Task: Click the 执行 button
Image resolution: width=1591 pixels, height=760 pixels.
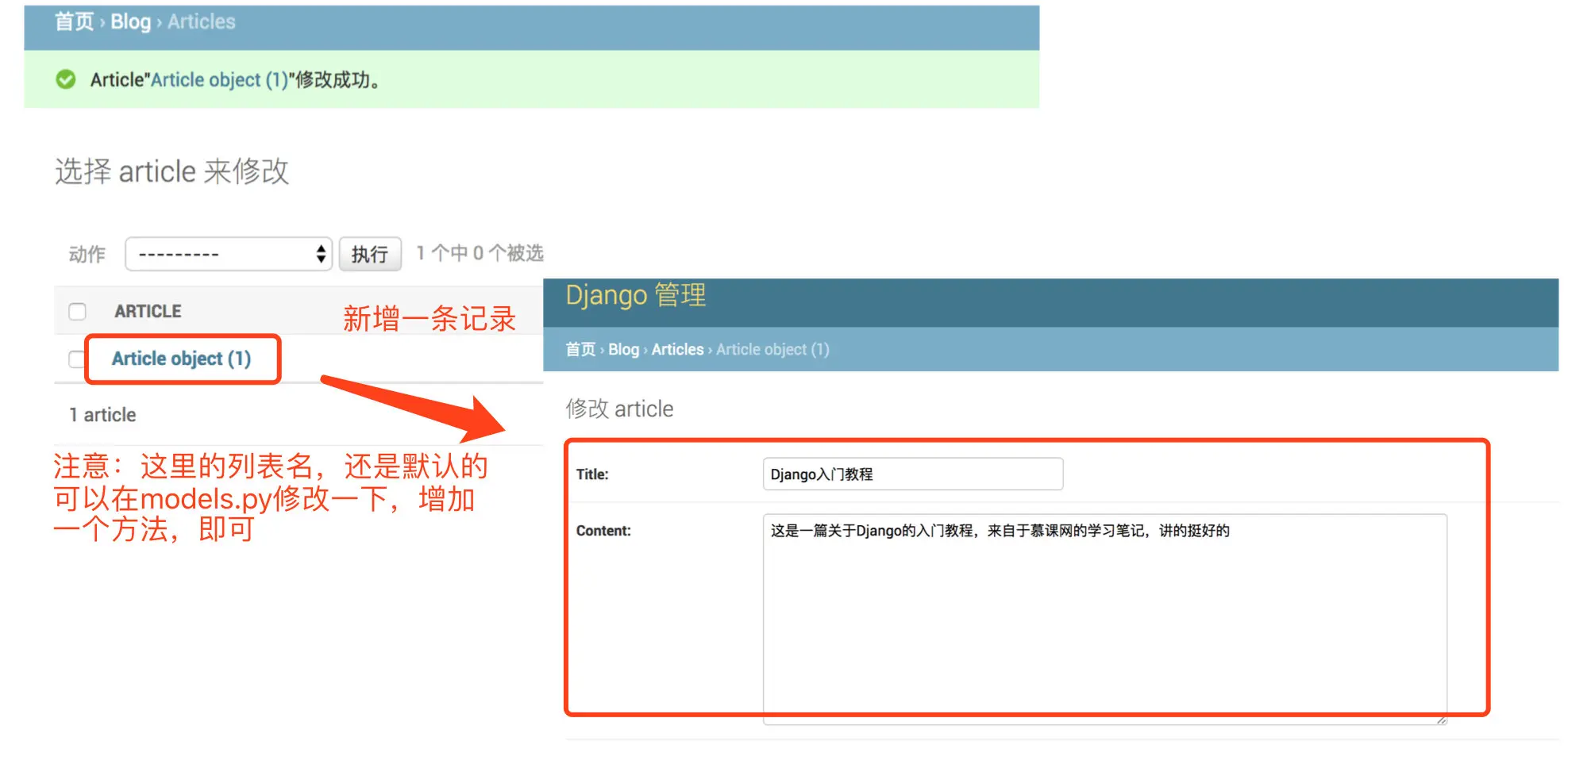Action: tap(370, 254)
